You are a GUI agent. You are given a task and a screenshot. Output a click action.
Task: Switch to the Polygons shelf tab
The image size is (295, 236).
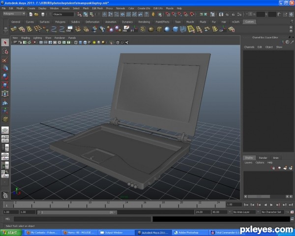click(x=60, y=22)
